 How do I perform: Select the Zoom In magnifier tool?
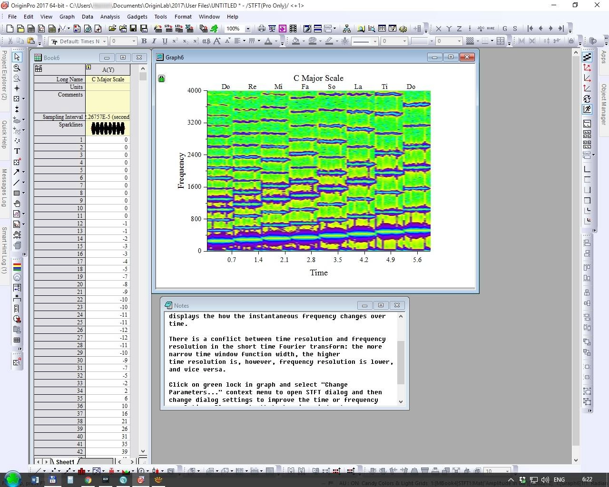(17, 68)
